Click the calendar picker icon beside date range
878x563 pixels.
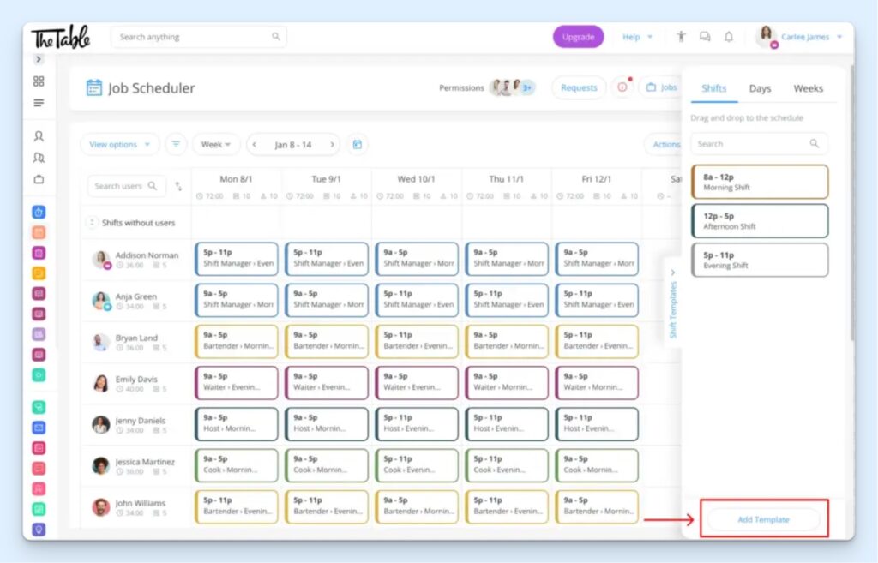coord(356,144)
